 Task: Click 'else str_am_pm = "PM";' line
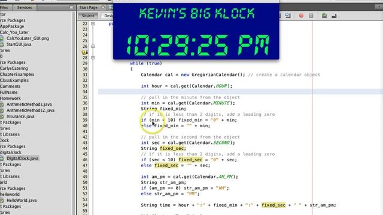tap(170, 193)
